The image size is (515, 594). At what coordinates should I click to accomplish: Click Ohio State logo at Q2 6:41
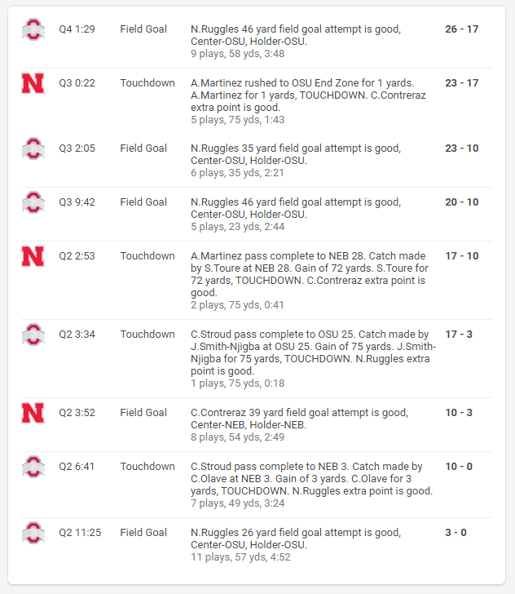33,467
